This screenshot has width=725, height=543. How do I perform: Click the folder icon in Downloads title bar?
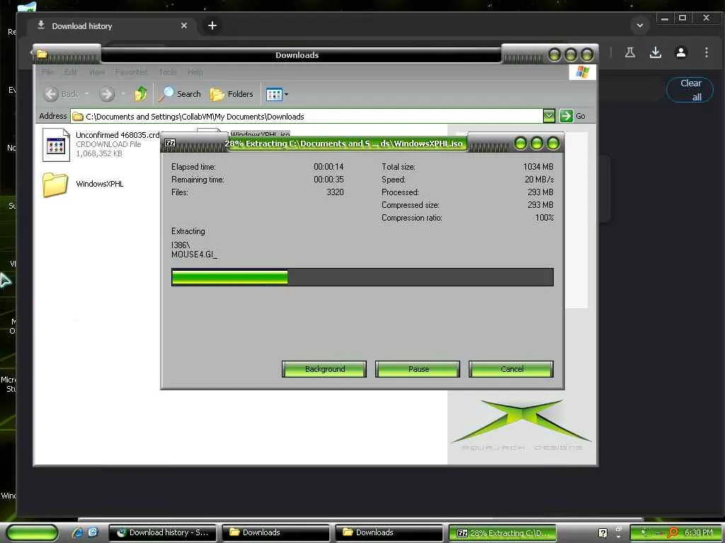tap(42, 54)
